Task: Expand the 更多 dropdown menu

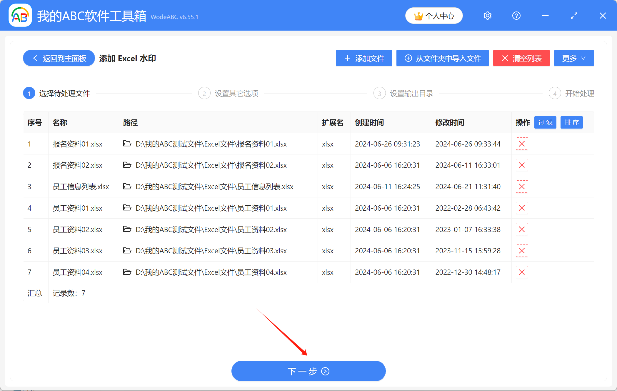Action: (x=573, y=58)
